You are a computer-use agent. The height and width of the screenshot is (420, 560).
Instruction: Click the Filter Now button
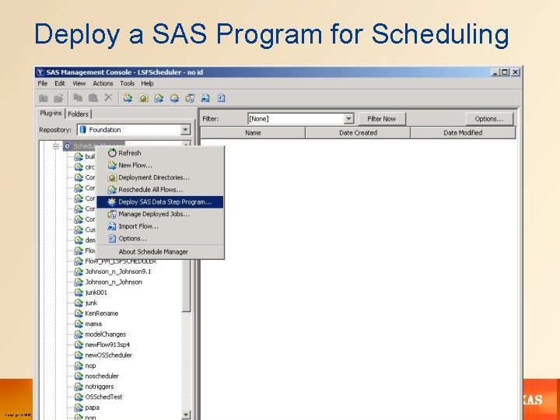[381, 118]
